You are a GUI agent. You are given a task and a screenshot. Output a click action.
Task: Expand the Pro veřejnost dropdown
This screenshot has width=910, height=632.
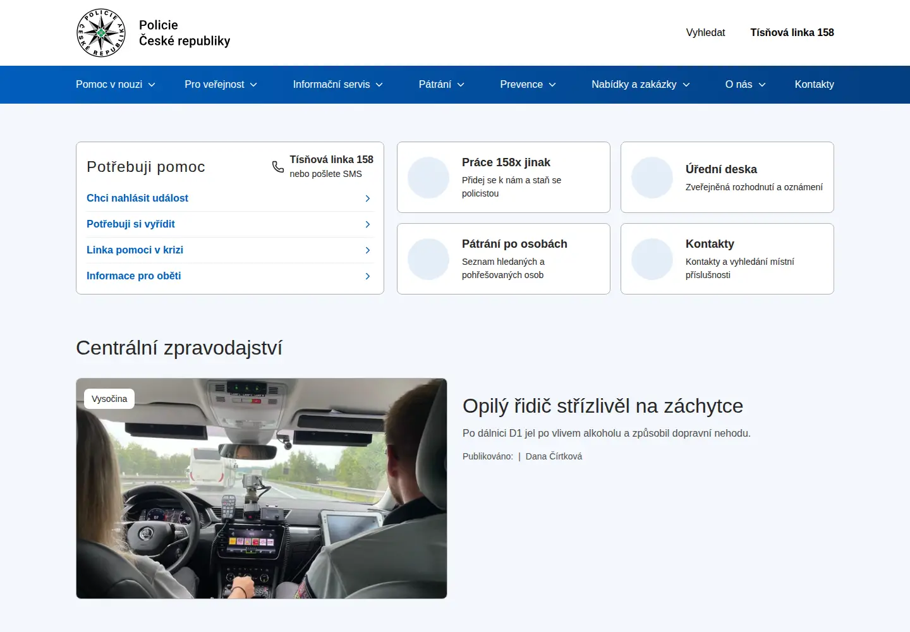[x=221, y=85]
